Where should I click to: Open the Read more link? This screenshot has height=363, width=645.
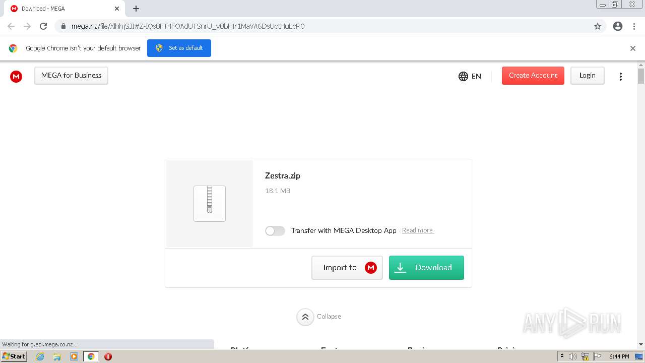[x=418, y=230]
